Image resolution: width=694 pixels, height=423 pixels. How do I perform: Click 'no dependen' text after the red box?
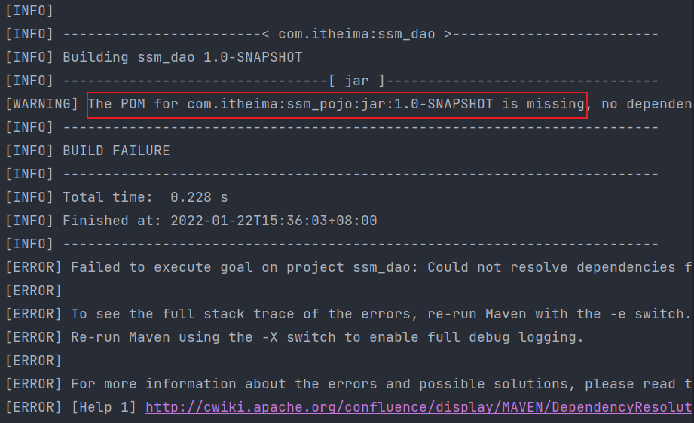pyautogui.click(x=647, y=105)
